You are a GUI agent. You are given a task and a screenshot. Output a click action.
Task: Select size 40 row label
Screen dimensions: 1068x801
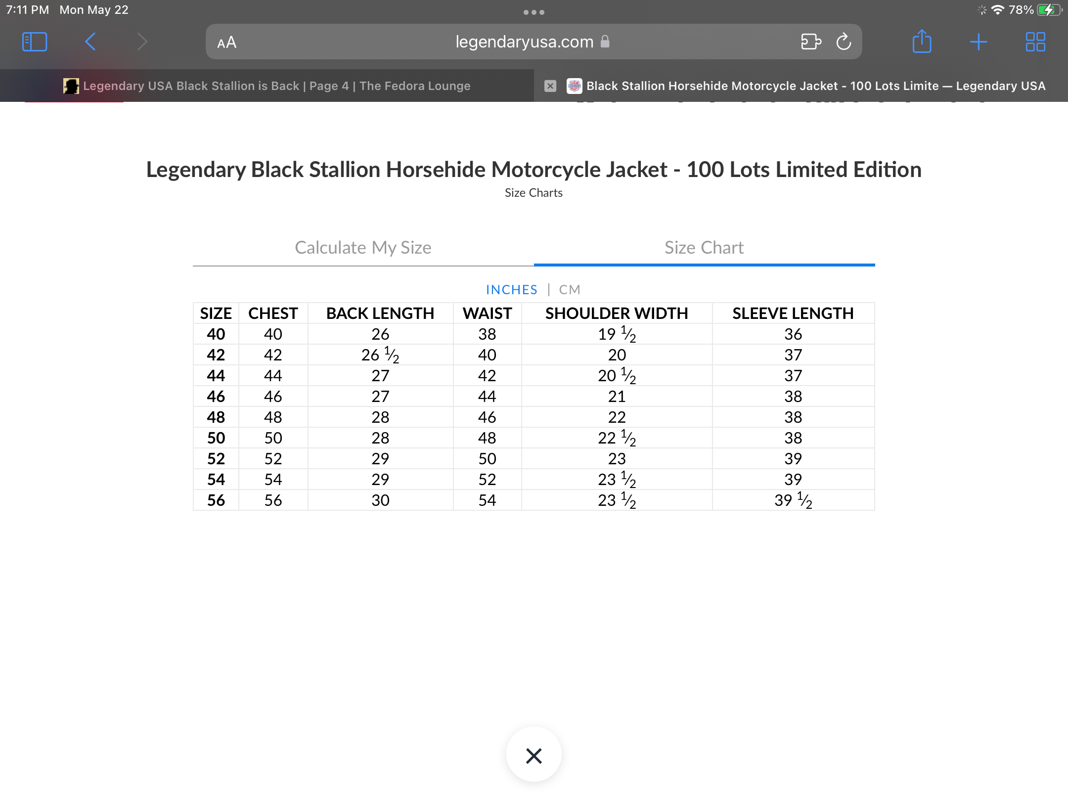(x=216, y=334)
